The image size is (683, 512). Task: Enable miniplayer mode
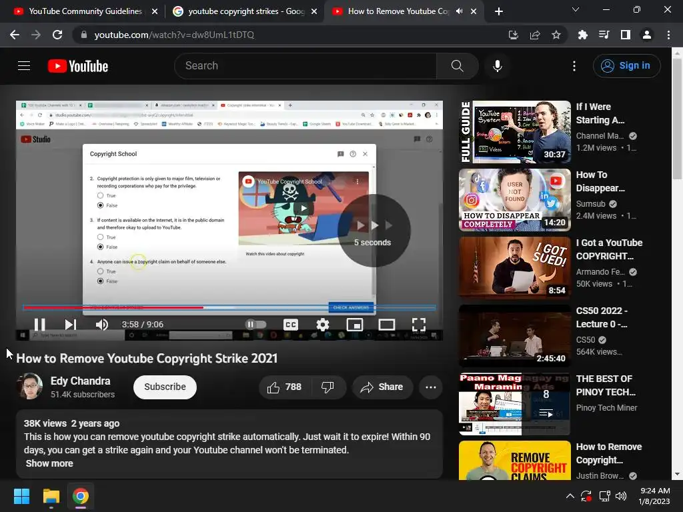pyautogui.click(x=355, y=325)
